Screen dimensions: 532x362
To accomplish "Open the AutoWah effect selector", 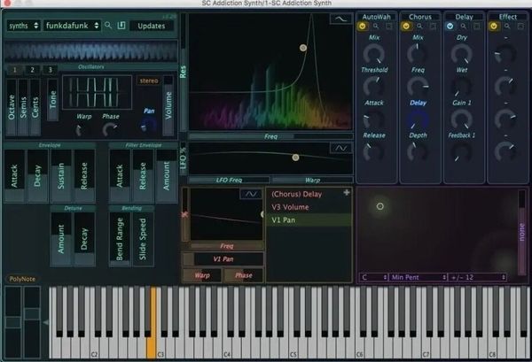I will coord(376,17).
